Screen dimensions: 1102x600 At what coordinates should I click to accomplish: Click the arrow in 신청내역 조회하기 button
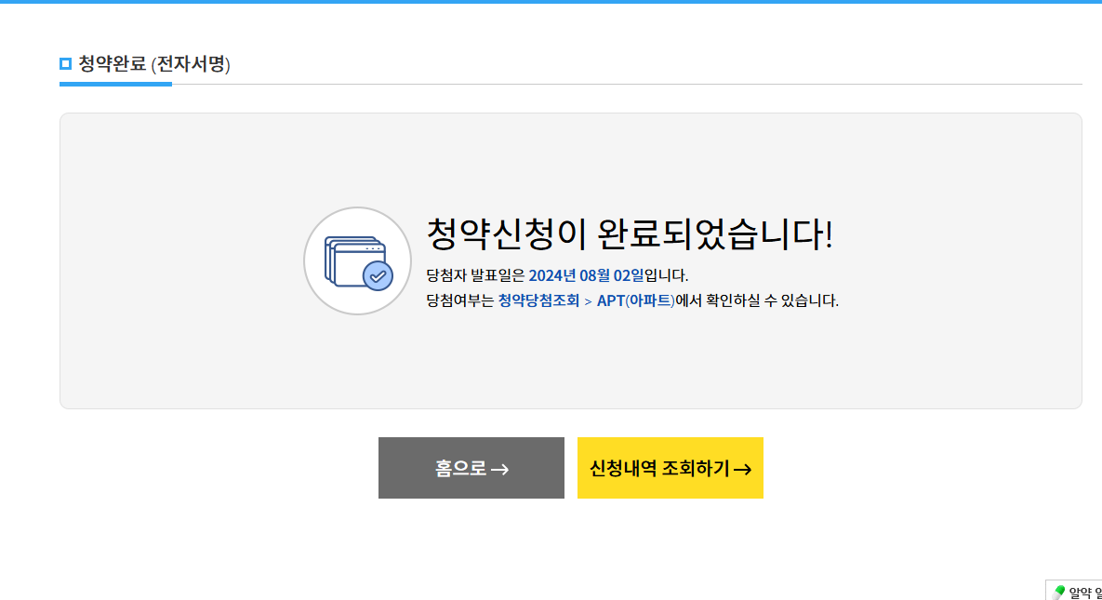click(742, 468)
